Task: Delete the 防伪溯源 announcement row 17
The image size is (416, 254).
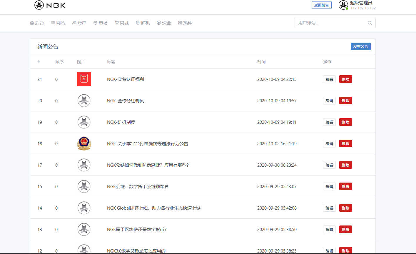Action: (x=345, y=165)
